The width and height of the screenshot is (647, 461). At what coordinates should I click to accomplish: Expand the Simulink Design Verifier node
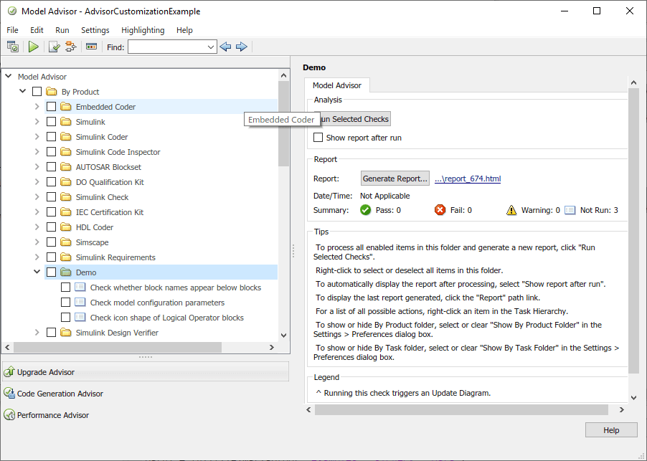[37, 333]
